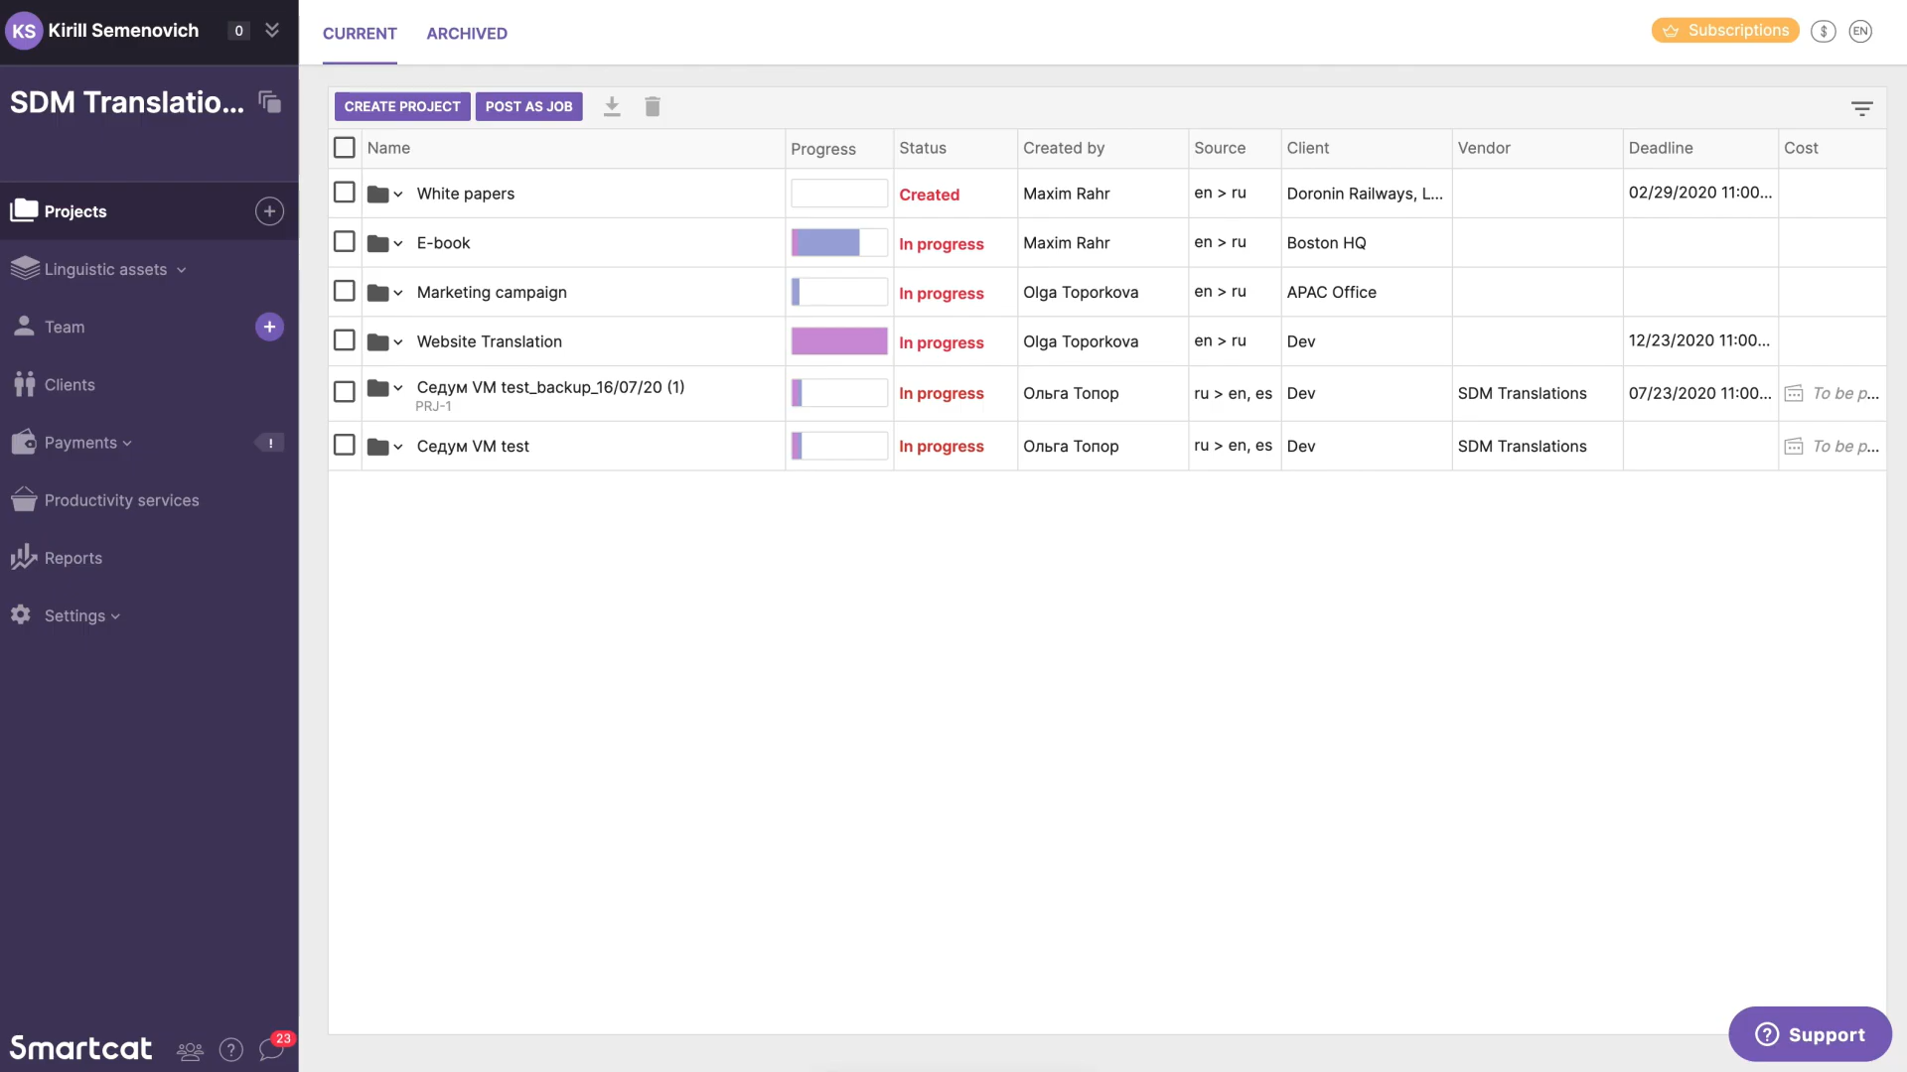Open the chat messages icon with badge 23
Viewport: 1907px width, 1072px height.
272,1048
